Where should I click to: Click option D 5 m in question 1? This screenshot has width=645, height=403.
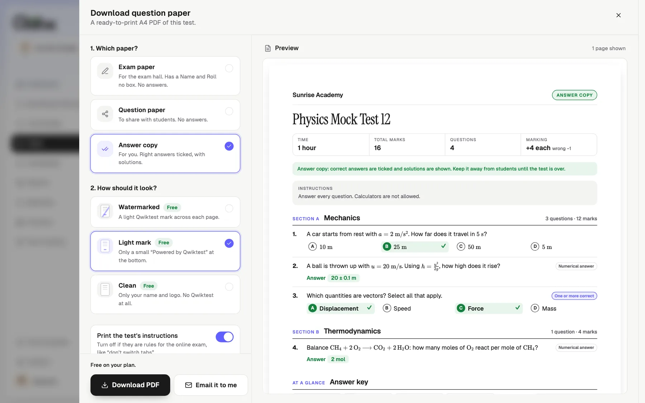point(541,247)
